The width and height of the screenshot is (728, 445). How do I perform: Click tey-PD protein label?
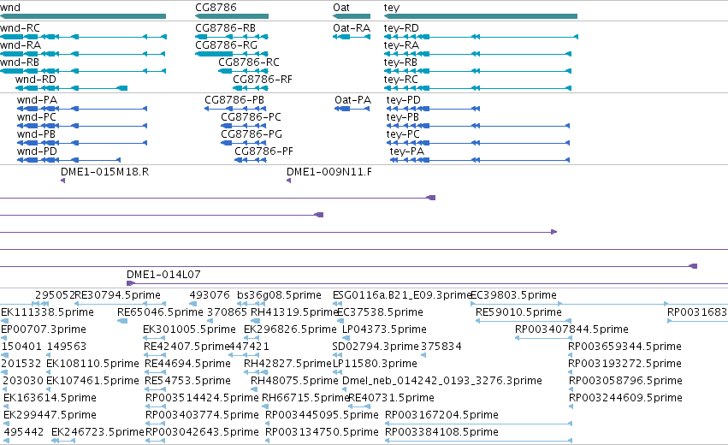point(404,100)
